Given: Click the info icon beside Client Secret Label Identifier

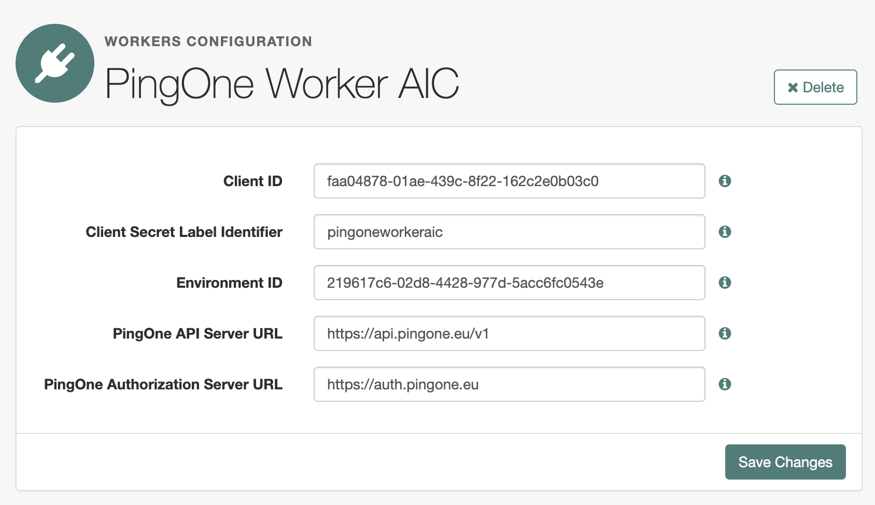Looking at the screenshot, I should pyautogui.click(x=725, y=232).
